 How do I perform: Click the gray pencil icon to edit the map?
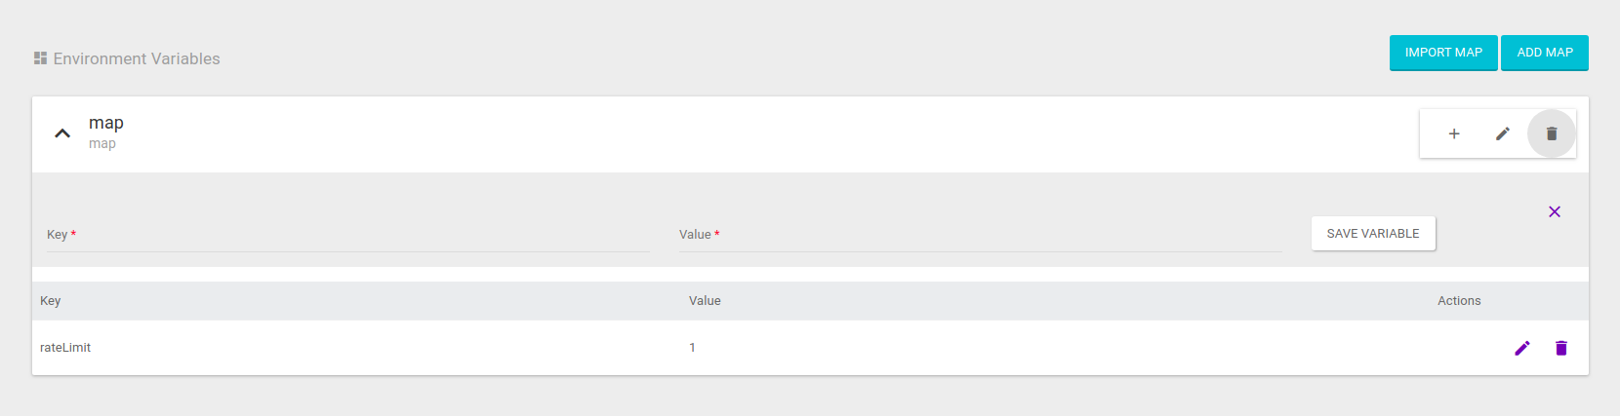[x=1503, y=133]
